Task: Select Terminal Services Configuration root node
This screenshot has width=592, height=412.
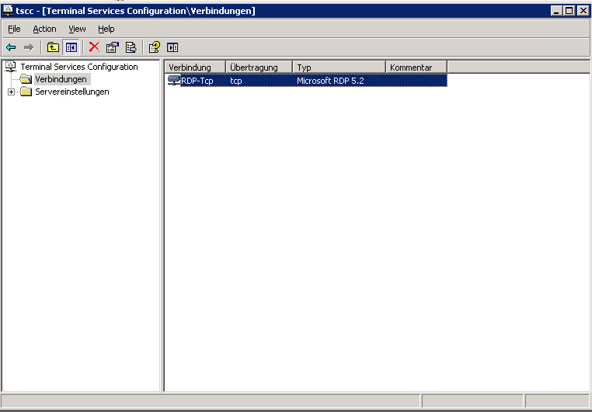Action: tap(78, 67)
